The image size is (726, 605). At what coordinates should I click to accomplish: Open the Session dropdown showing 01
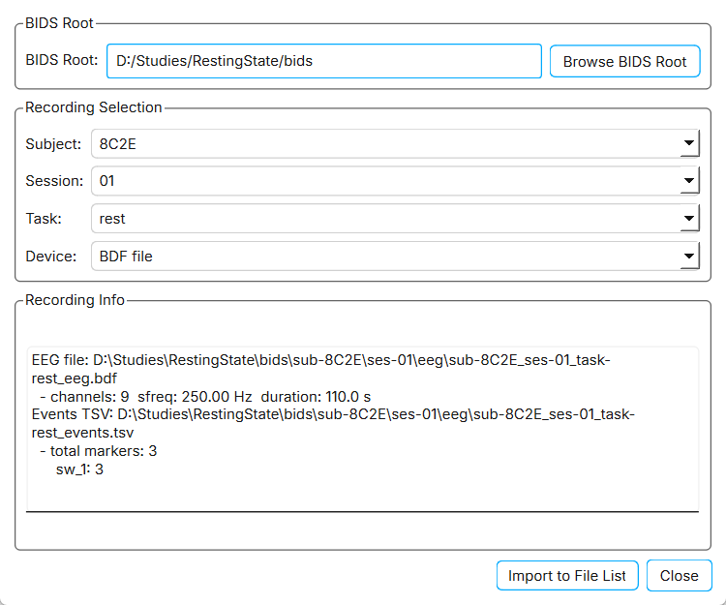(x=395, y=181)
